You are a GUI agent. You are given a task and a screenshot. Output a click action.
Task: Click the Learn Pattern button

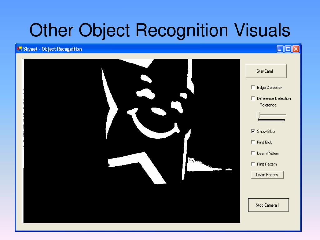coord(267,175)
